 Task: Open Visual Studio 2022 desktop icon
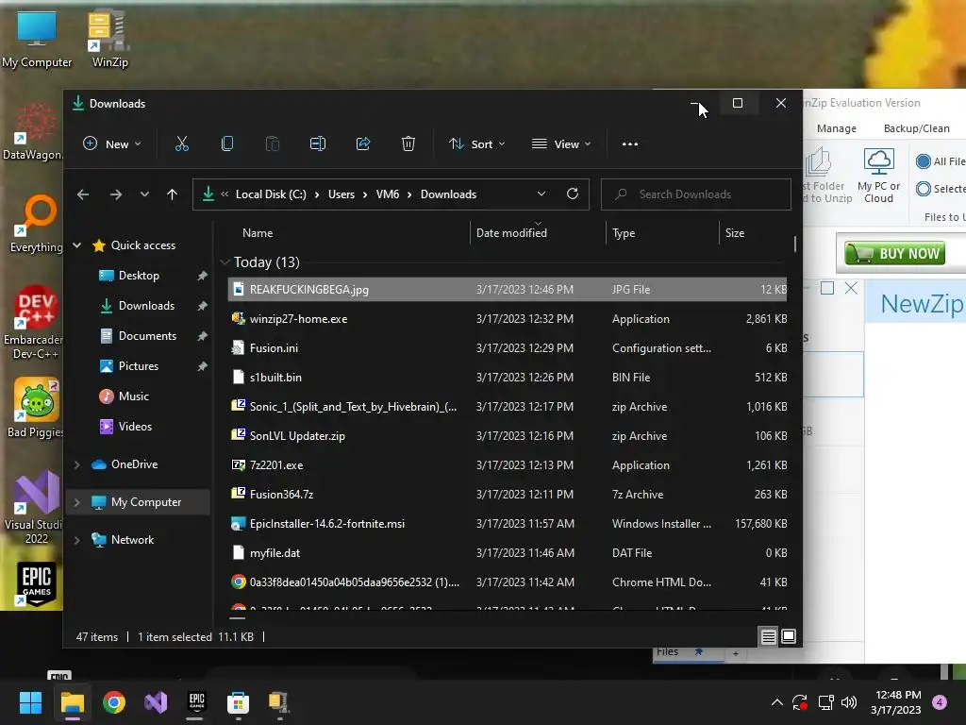pyautogui.click(x=35, y=507)
